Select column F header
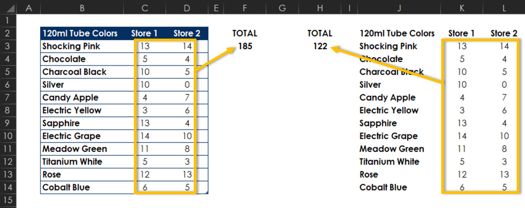The height and width of the screenshot is (208, 525). pyautogui.click(x=244, y=7)
